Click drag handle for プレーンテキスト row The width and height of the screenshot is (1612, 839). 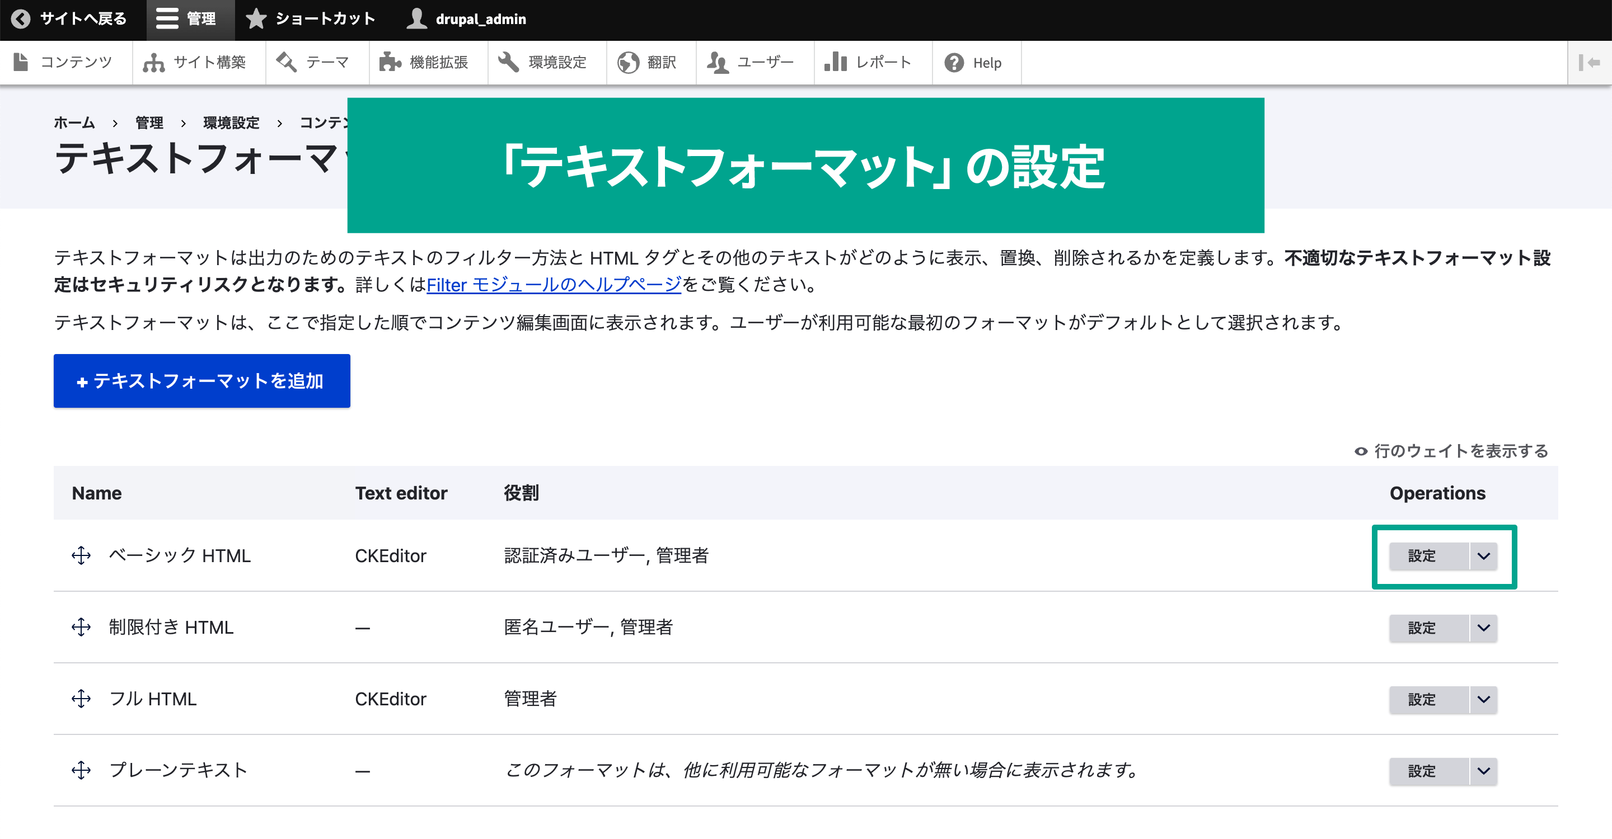point(81,770)
